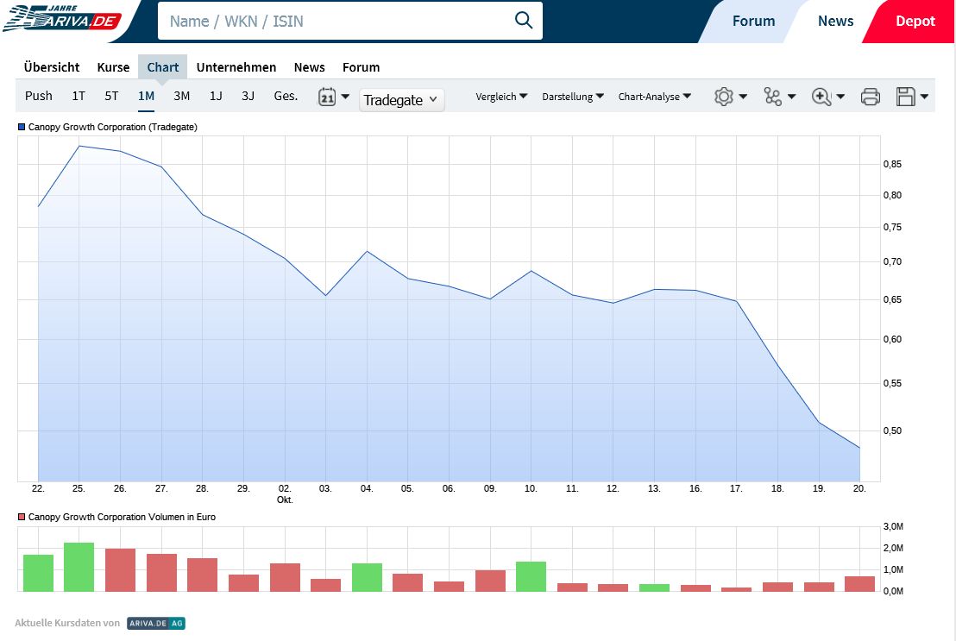Image resolution: width=956 pixels, height=641 pixels.
Task: Click the share nodes icon
Action: (x=772, y=97)
